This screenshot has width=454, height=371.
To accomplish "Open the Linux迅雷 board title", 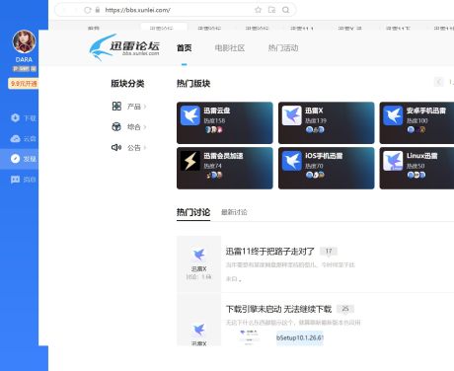I will 422,156.
